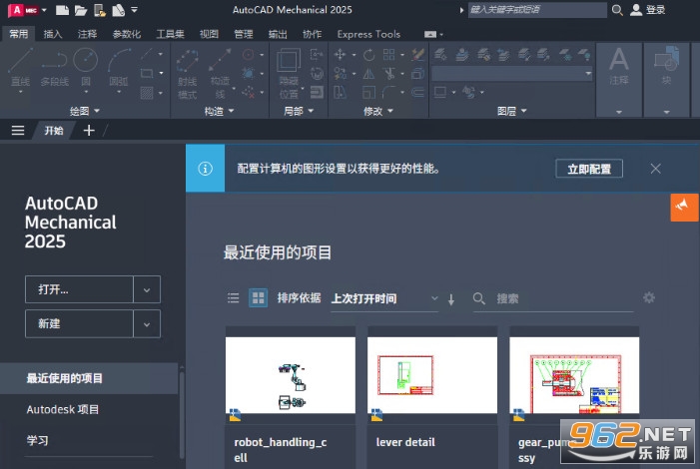The width and height of the screenshot is (700, 469).
Task: Add a new drawing tab with plus
Action: tap(89, 131)
